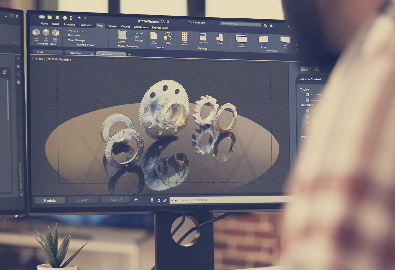Select the Top View cube
Image resolution: width=395 pixels, height=270 pixels.
46,32
